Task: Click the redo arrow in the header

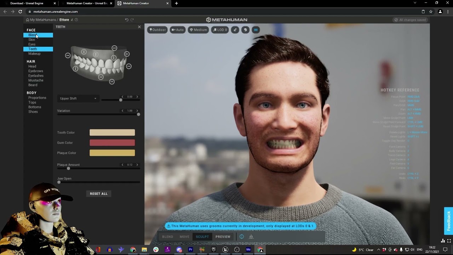Action: coord(132,20)
